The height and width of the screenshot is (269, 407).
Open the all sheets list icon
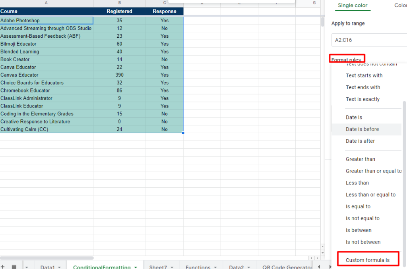(x=14, y=267)
